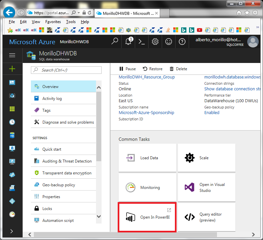Screen dimensions: 263x240
Task: Click the browser Back arrow button
Action: tap(9, 12)
